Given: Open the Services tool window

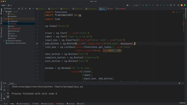Looking at the screenshot, I should pyautogui.click(x=81, y=104).
